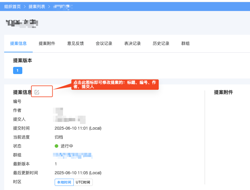Select version 1 badge under 提案版本
Viewport: 250px width, 190px height.
(x=18, y=70)
